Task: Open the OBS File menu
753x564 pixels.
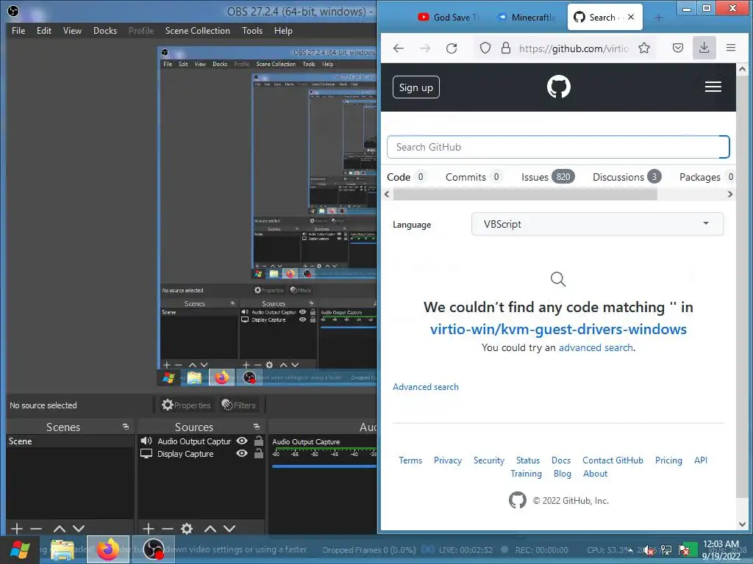Action: (18, 31)
